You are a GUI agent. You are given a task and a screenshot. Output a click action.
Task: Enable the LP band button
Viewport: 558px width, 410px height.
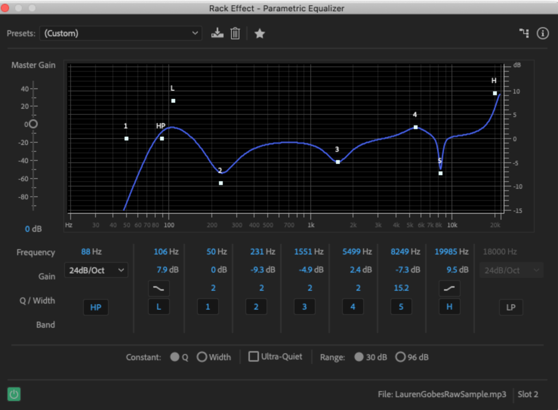[511, 307]
